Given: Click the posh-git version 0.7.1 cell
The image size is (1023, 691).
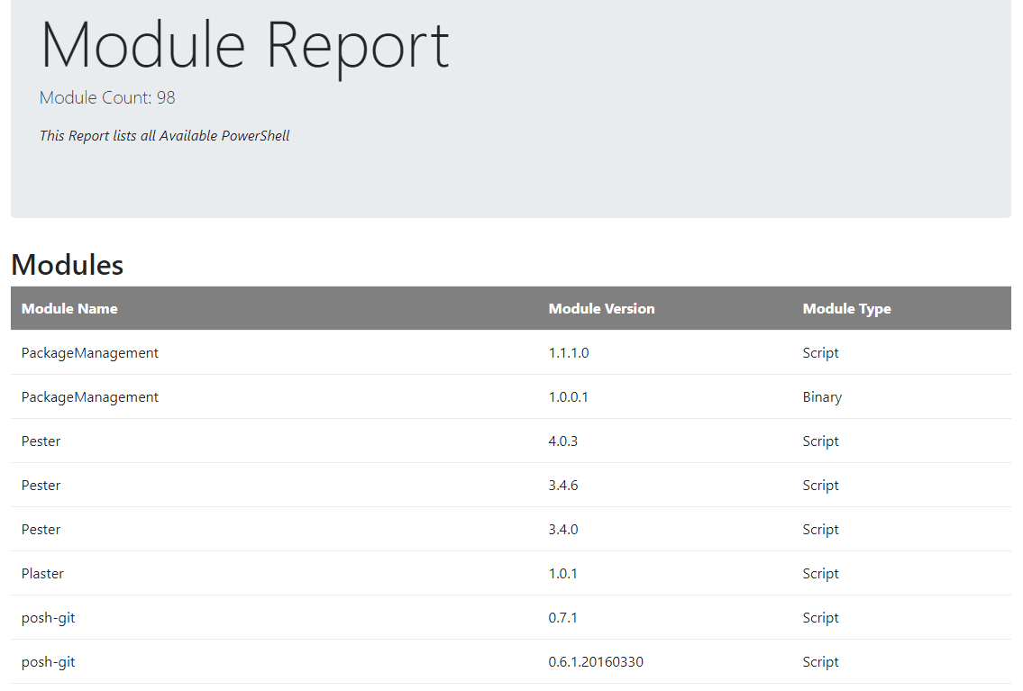Looking at the screenshot, I should tap(562, 618).
